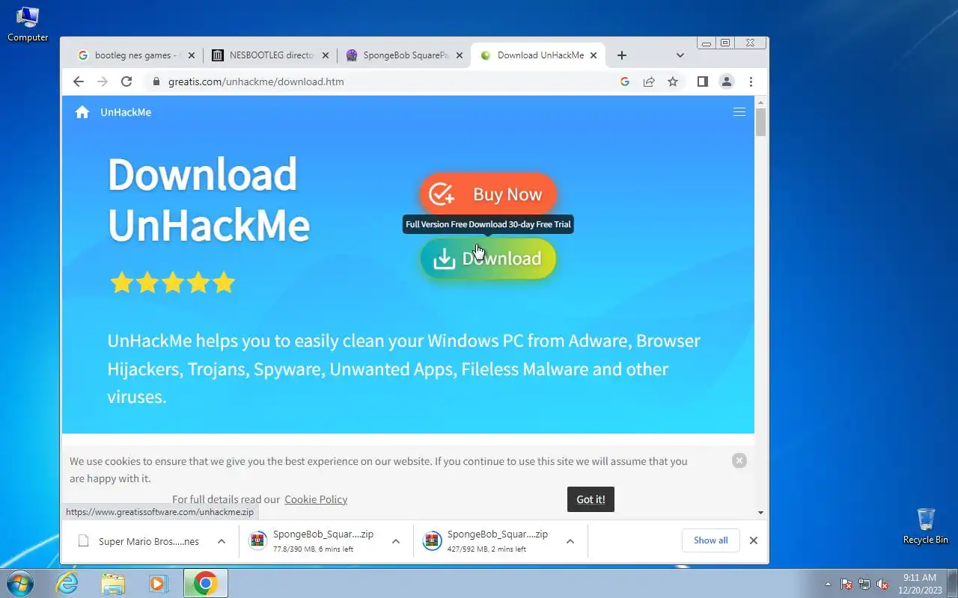Click SpongeBob zip download with 6 mins left
This screenshot has width=958, height=598.
[x=314, y=541]
